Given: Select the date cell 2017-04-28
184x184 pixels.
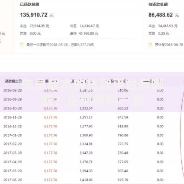Looking at the screenshot, I should pos(13,162).
